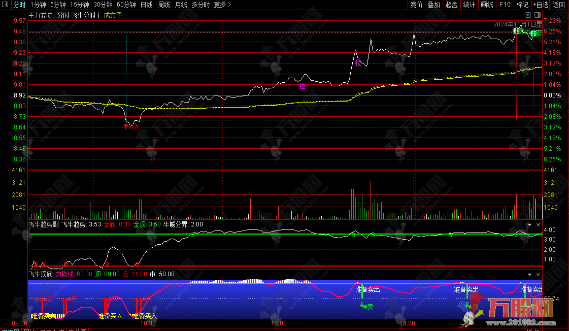Viewport: 569px width, 331px height.
Task: Click the green 卖出 sell marker
Action: coord(522,31)
